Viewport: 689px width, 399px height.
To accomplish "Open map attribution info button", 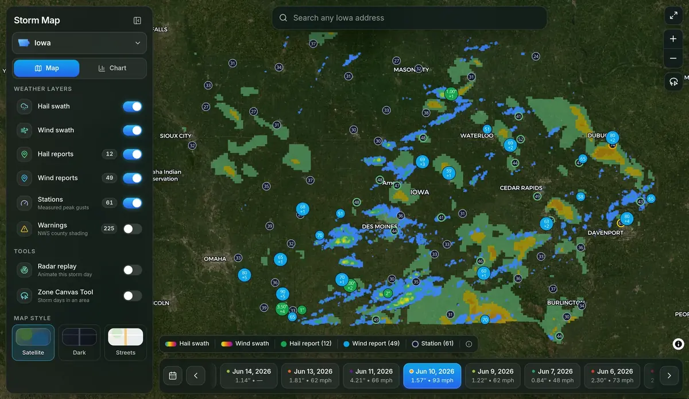I will tap(678, 344).
